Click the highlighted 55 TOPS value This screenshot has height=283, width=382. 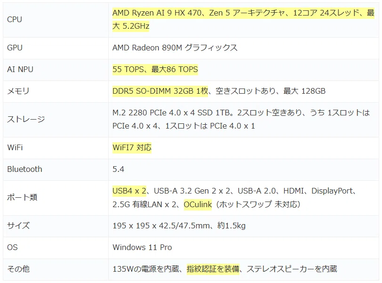pyautogui.click(x=128, y=69)
